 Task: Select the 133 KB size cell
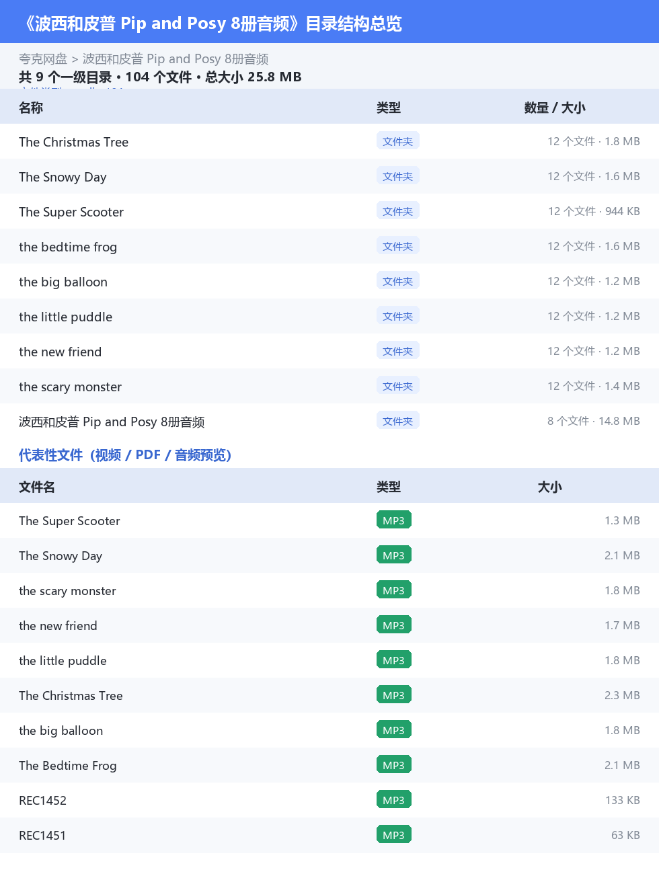[x=623, y=800]
